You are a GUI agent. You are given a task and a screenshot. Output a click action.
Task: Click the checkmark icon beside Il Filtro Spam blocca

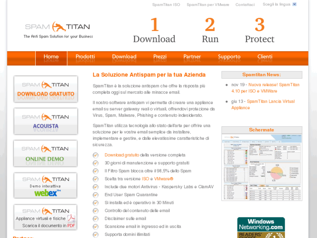(x=95, y=171)
